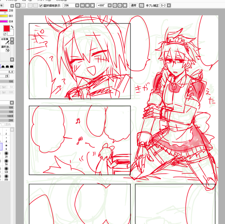
Task: Click the slider showing 200
Action: (x=7, y=120)
